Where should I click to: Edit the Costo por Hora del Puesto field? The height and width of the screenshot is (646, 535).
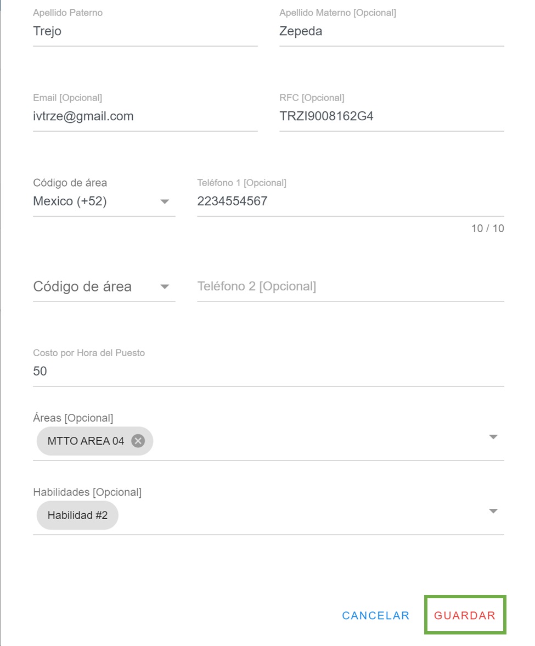tap(268, 372)
